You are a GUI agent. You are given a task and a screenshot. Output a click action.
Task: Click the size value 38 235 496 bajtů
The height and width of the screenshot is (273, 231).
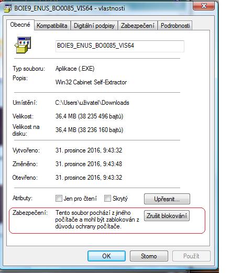[x=101, y=116]
